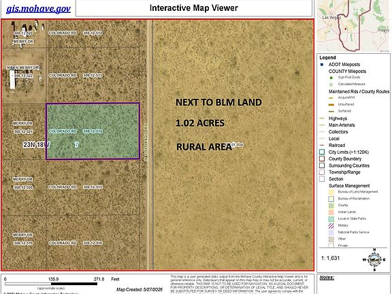Click the Highways line symbol
The width and height of the screenshot is (392, 294).
(322, 118)
